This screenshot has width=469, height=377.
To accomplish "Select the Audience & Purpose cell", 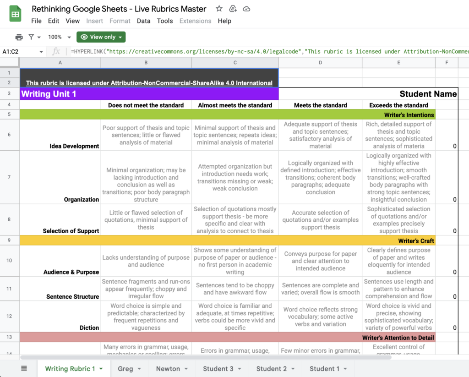I will click(x=60, y=261).
